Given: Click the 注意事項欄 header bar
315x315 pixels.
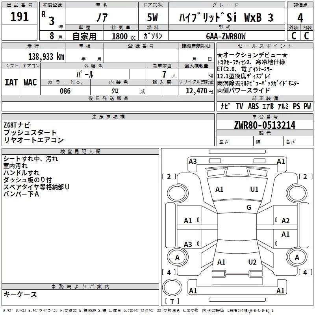Looking at the screenshot, I should coord(108,117).
